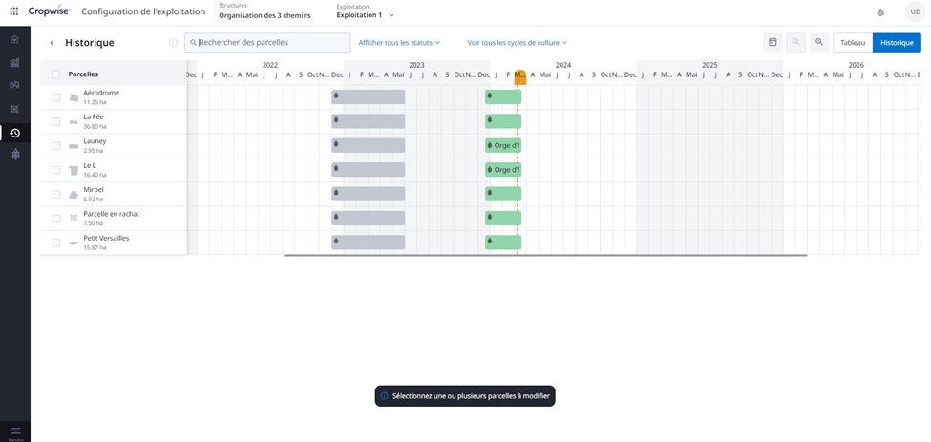Open the crops wheat sidebar icon
This screenshot has width=931, height=442.
(14, 155)
